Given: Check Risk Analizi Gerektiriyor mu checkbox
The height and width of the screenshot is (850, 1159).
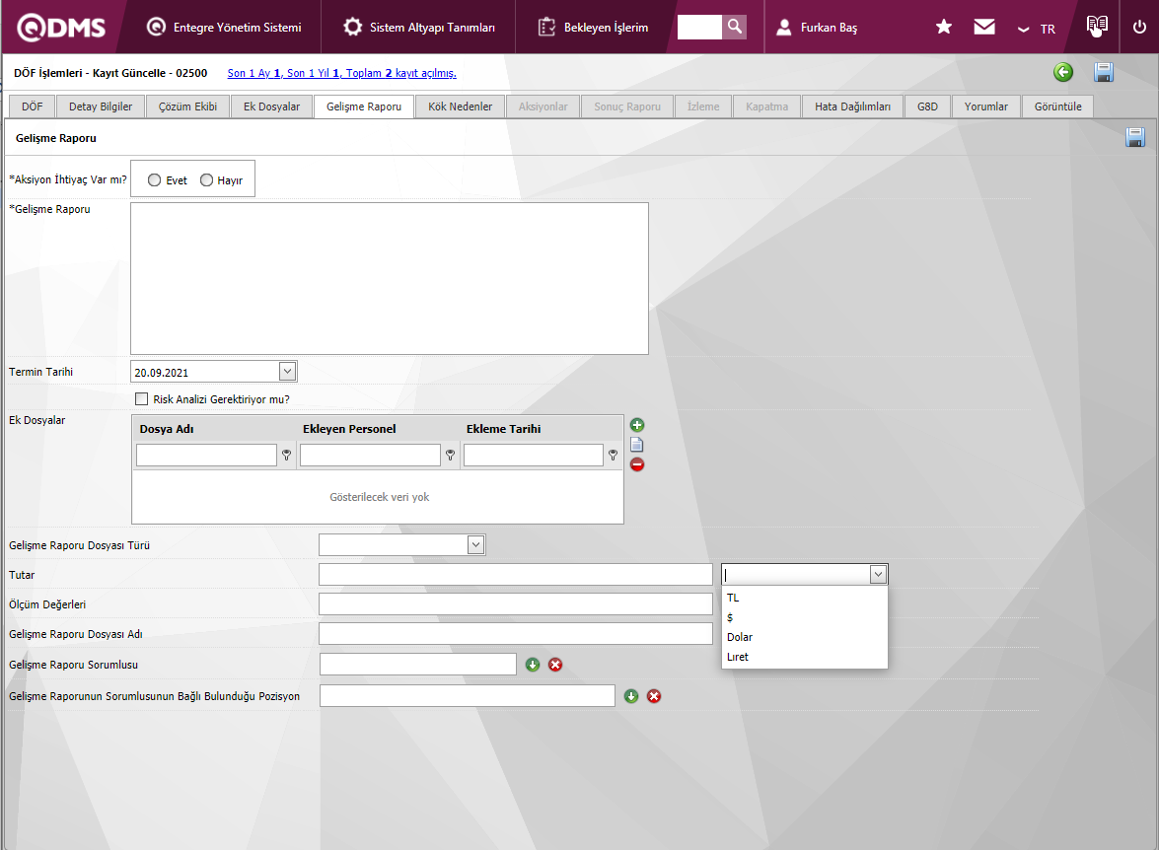Looking at the screenshot, I should (x=142, y=399).
